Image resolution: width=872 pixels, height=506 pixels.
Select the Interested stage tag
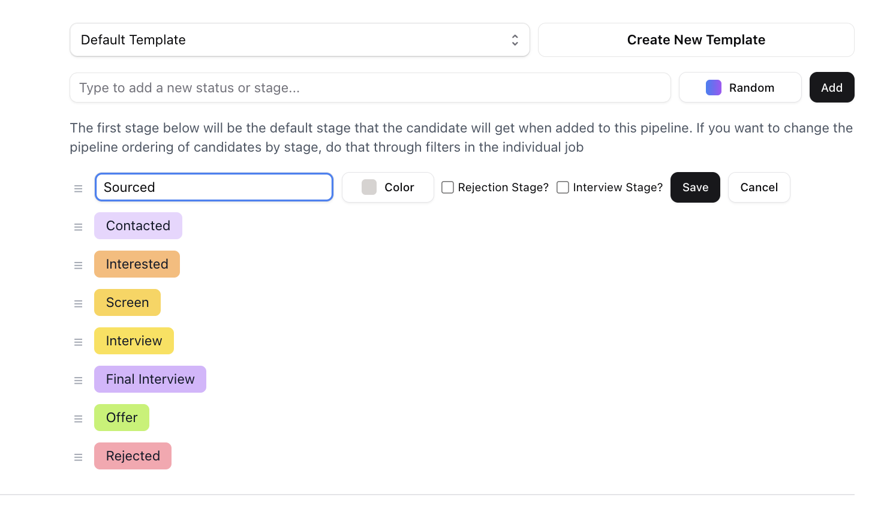click(137, 264)
